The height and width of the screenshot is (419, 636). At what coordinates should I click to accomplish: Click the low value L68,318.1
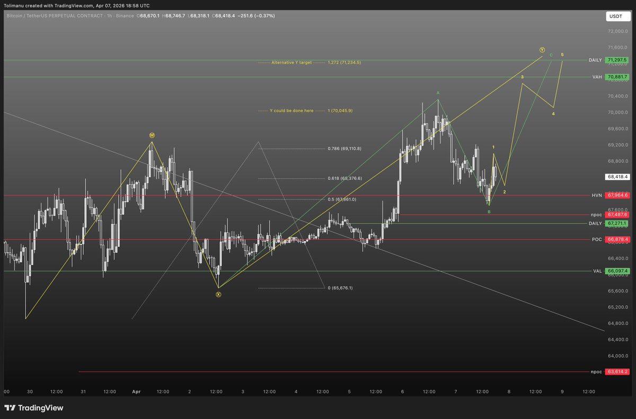click(x=199, y=16)
